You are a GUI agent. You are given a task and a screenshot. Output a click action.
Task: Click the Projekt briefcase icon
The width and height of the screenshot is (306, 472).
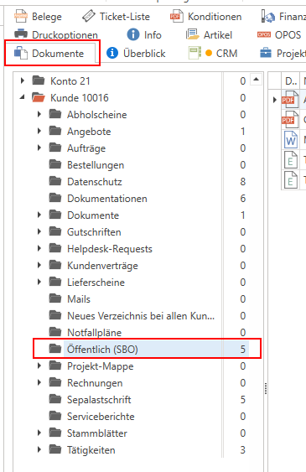pos(266,53)
